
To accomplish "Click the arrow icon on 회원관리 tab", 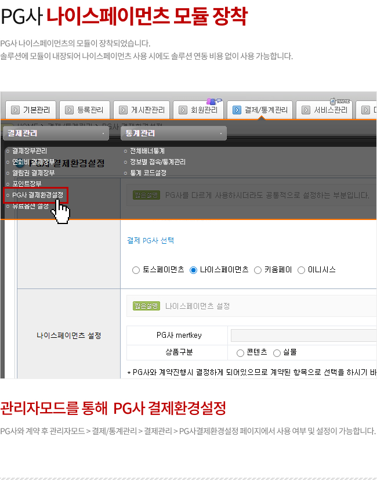I will click(182, 109).
